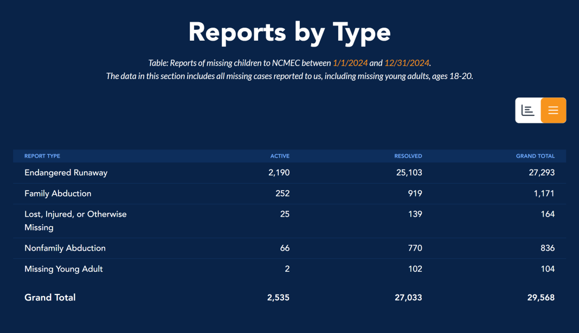Select the orange table list view icon

coord(553,110)
